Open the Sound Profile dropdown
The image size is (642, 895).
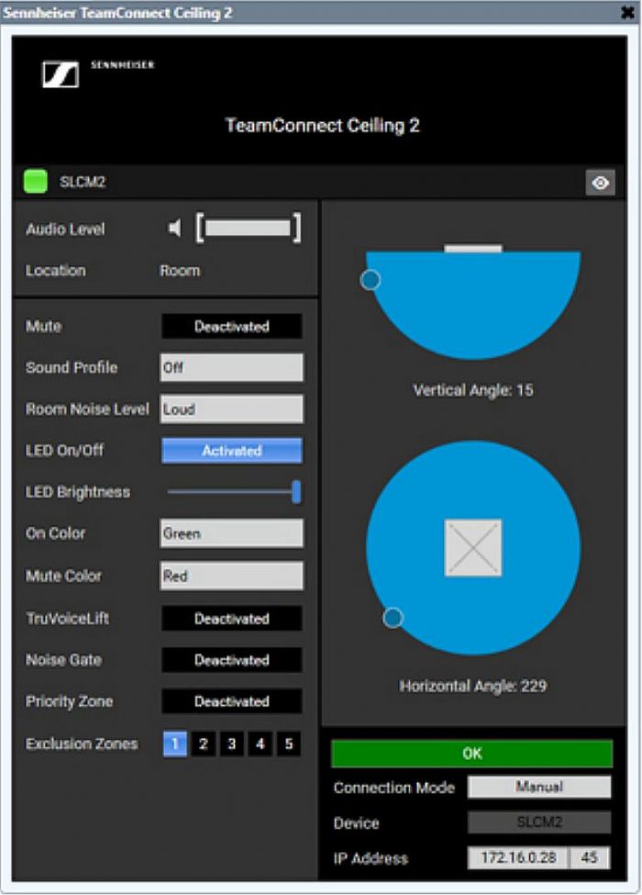point(231,367)
